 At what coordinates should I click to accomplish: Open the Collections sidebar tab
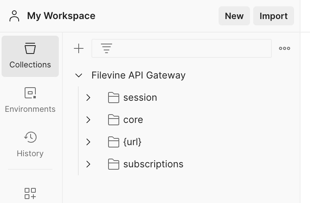[x=30, y=56]
